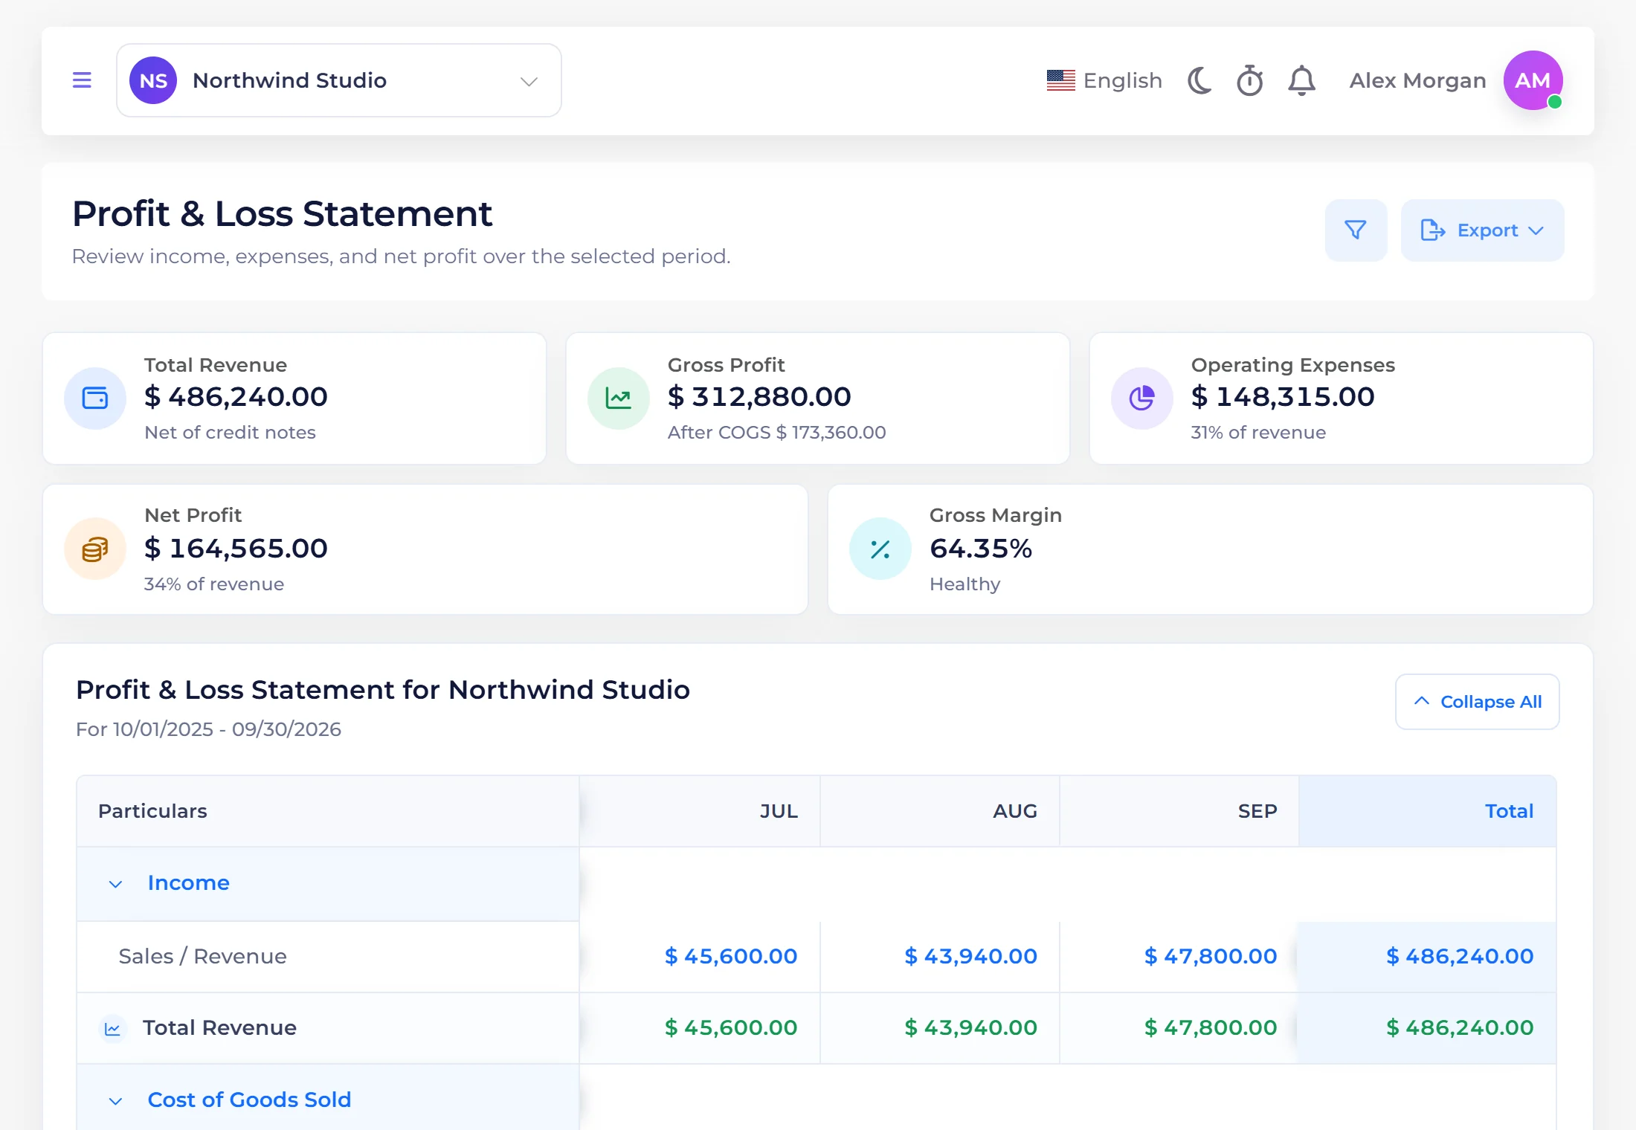Click the Net Profit value $ 164,565.00
This screenshot has width=1636, height=1130.
click(236, 549)
